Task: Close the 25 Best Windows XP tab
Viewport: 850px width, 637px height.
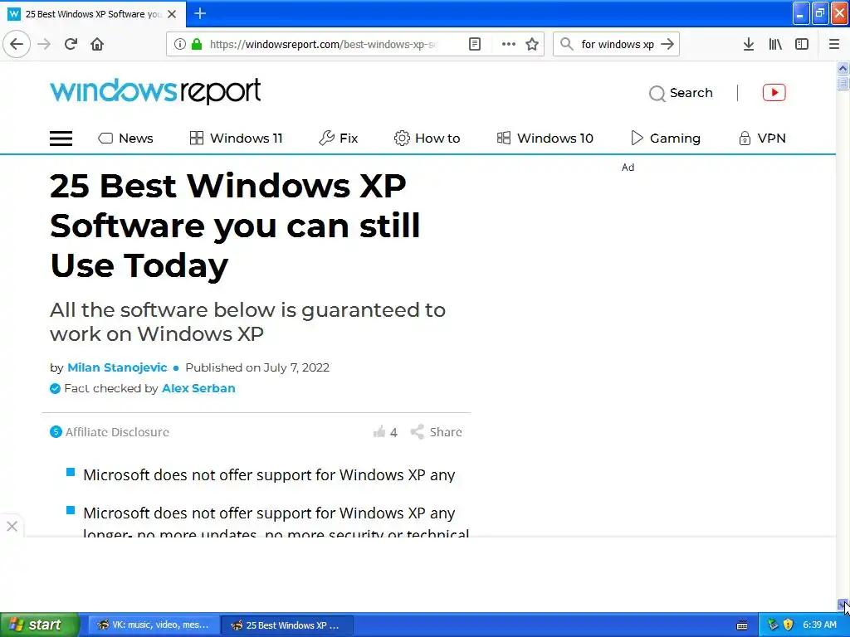Action: coord(172,14)
